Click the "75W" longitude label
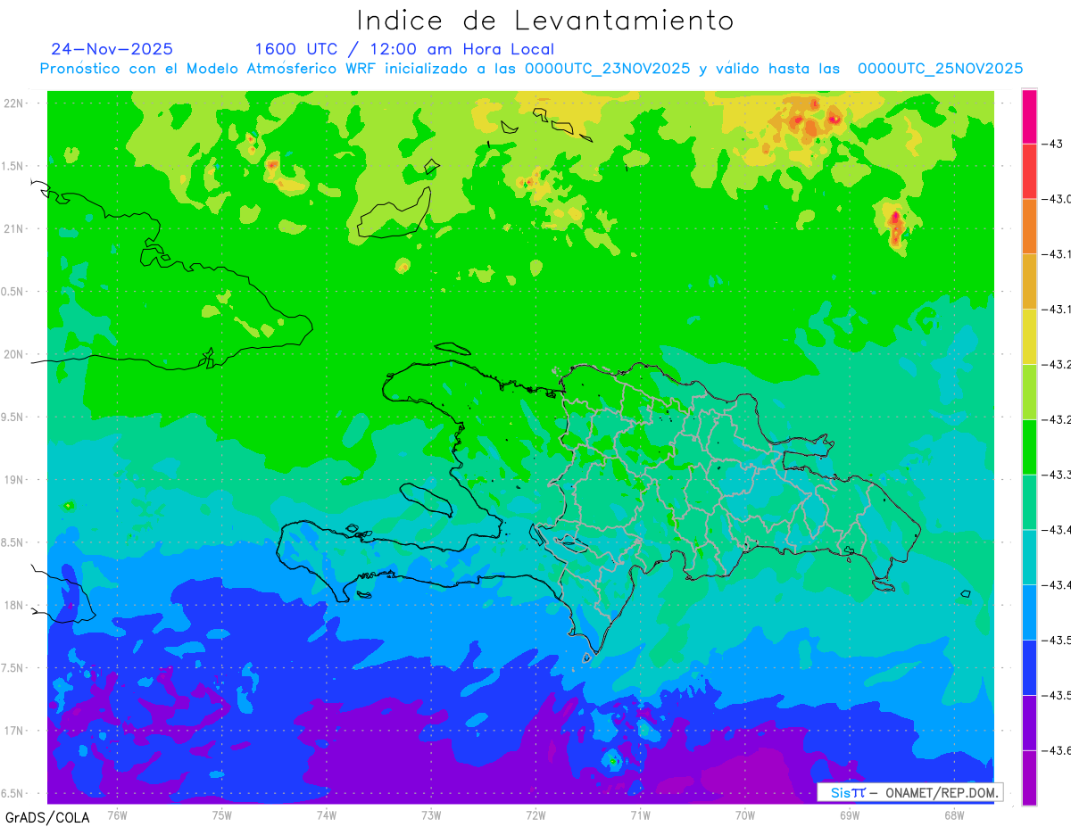 pos(221,815)
